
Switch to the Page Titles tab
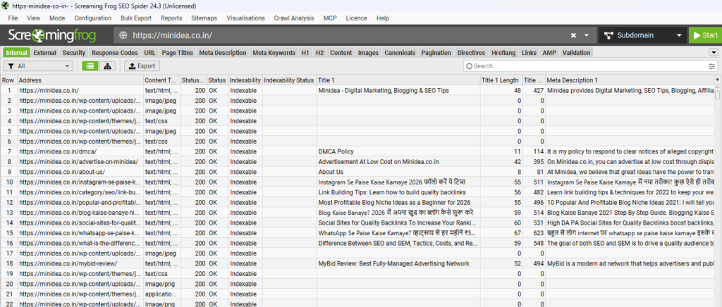177,52
